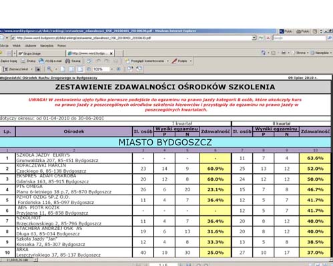Click the Wyślij e-mail toolbar button
This screenshot has height=266, width=333.
(x=50, y=61)
